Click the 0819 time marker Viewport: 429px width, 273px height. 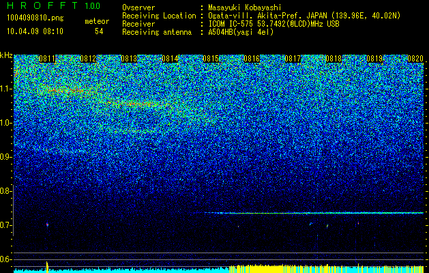[374, 59]
